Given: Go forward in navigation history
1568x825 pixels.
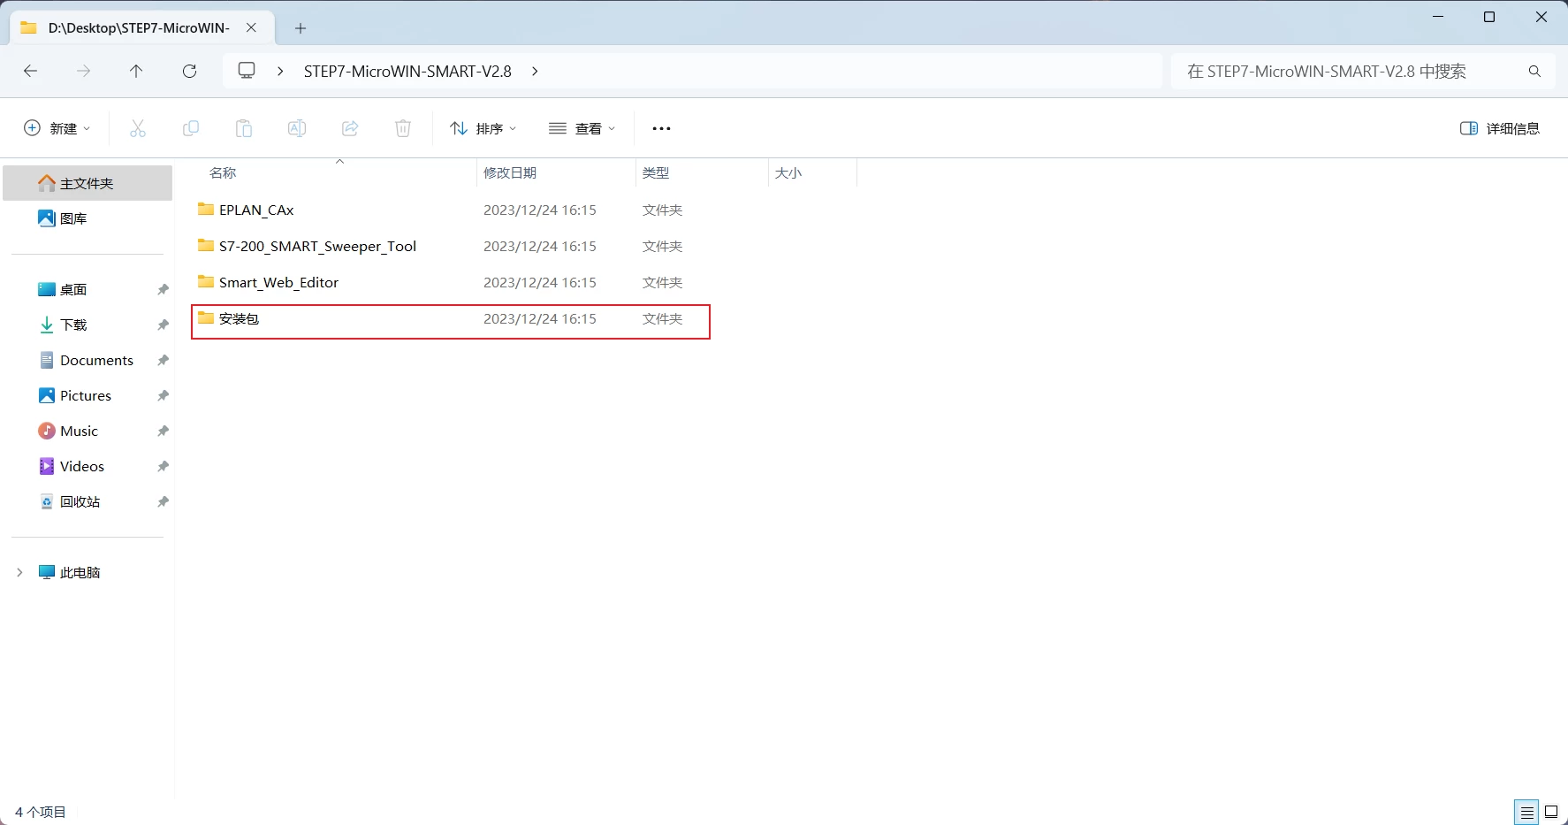Looking at the screenshot, I should [84, 71].
